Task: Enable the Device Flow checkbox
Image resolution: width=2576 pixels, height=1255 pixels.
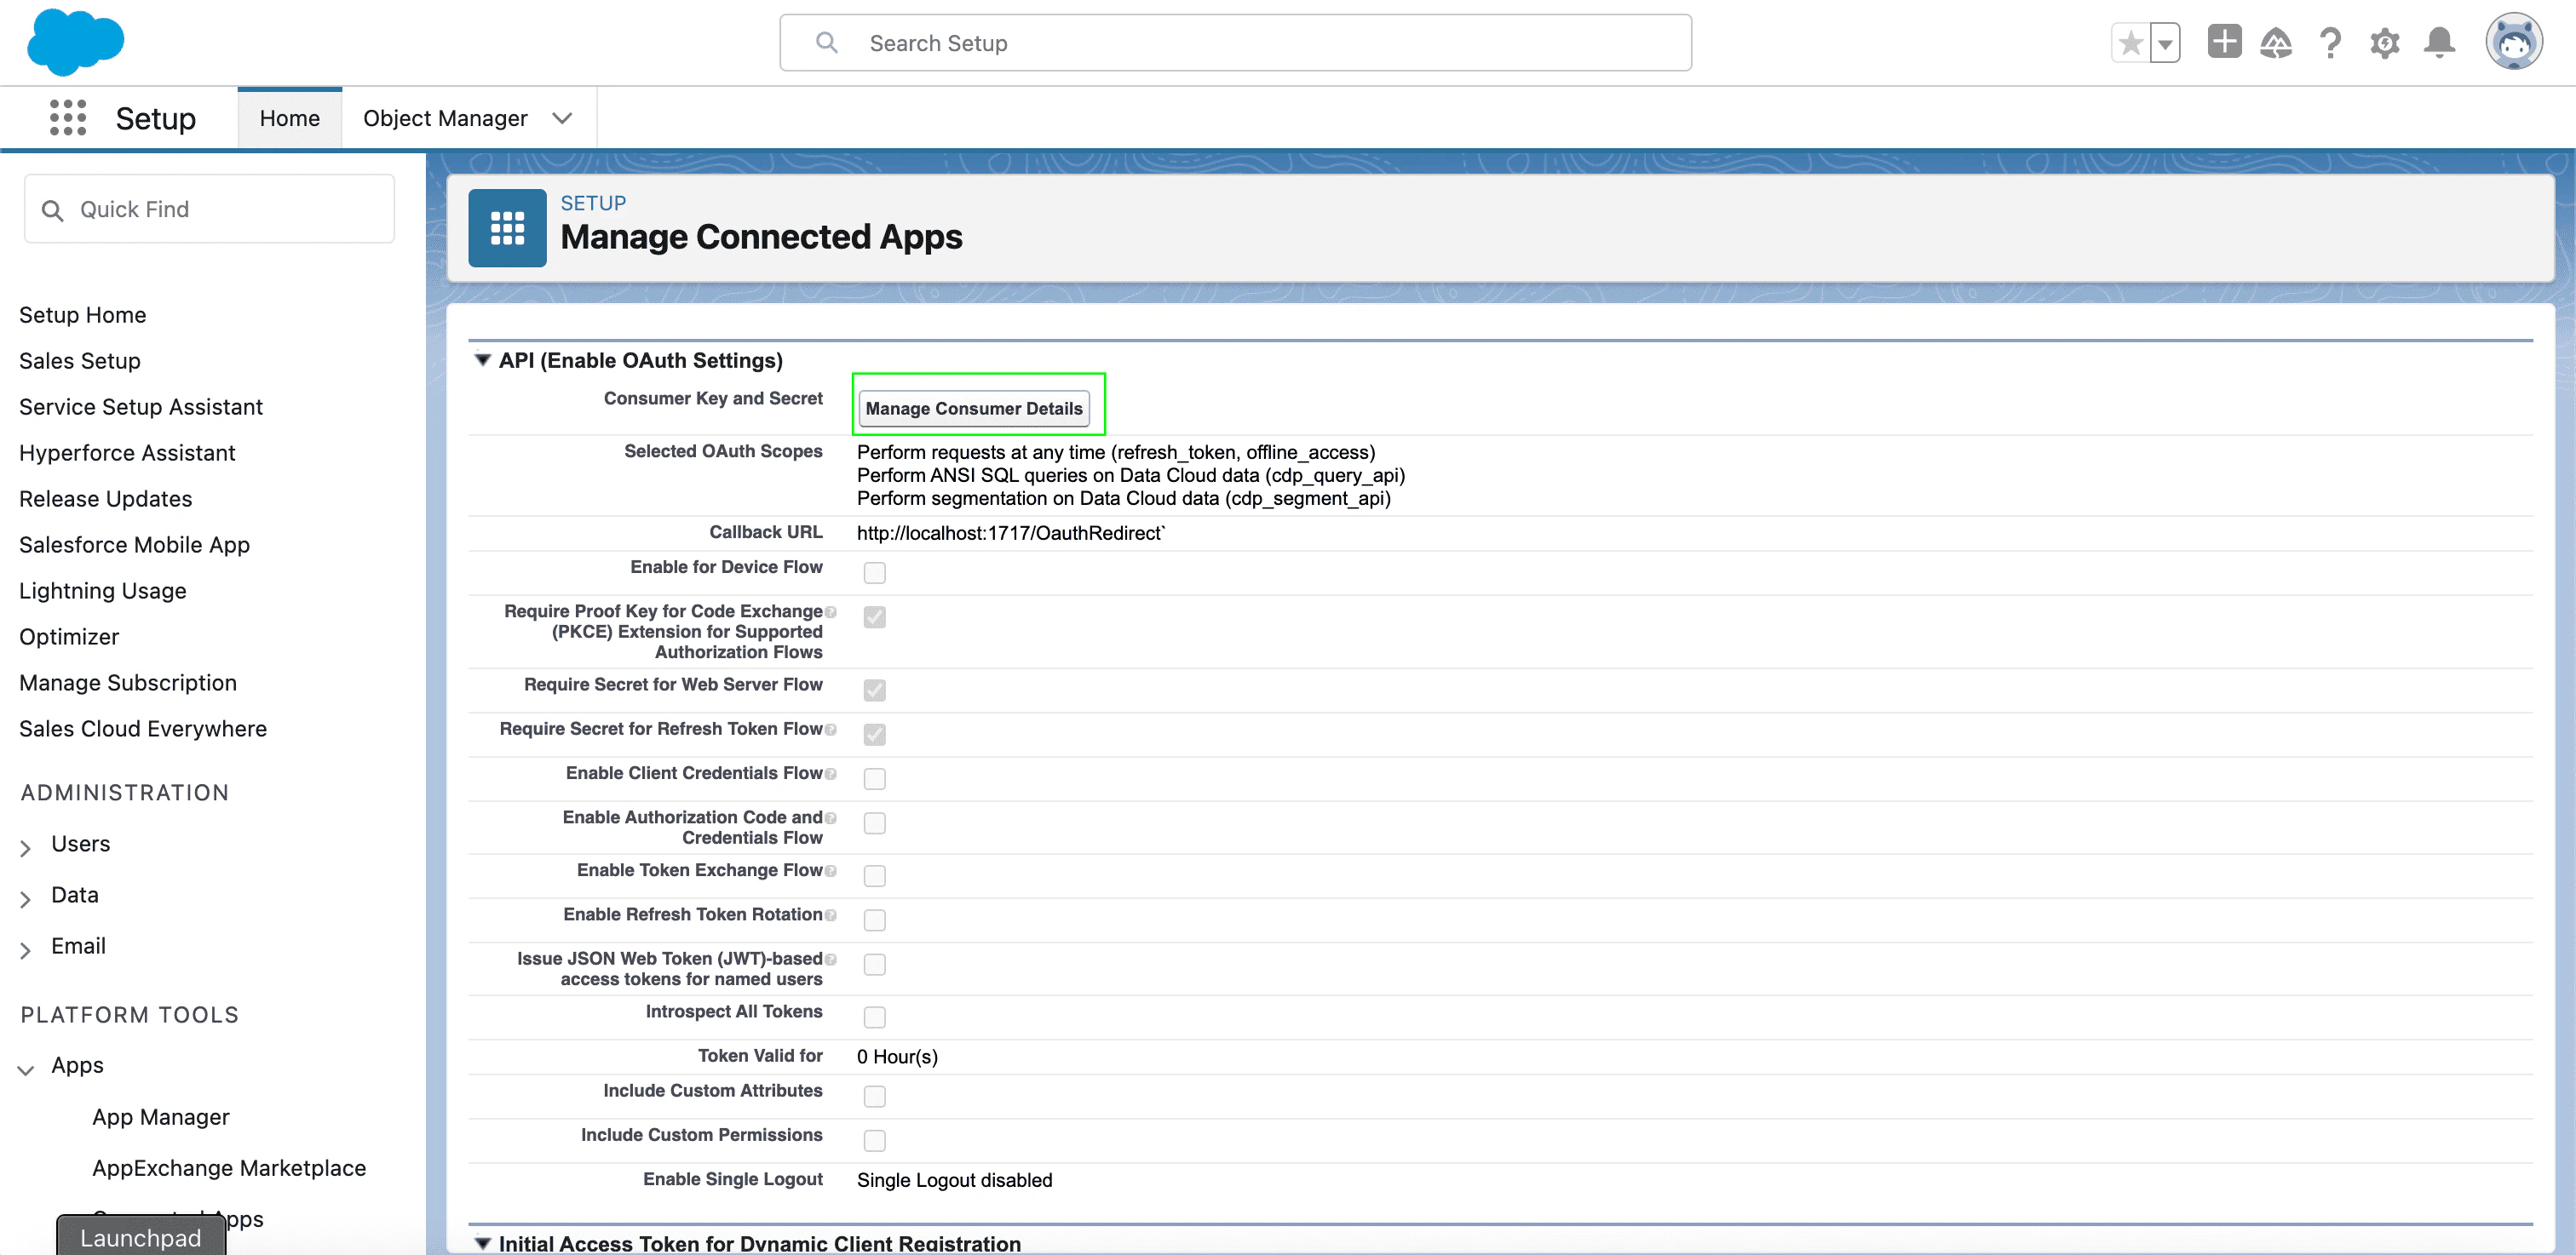Action: pyautogui.click(x=874, y=572)
